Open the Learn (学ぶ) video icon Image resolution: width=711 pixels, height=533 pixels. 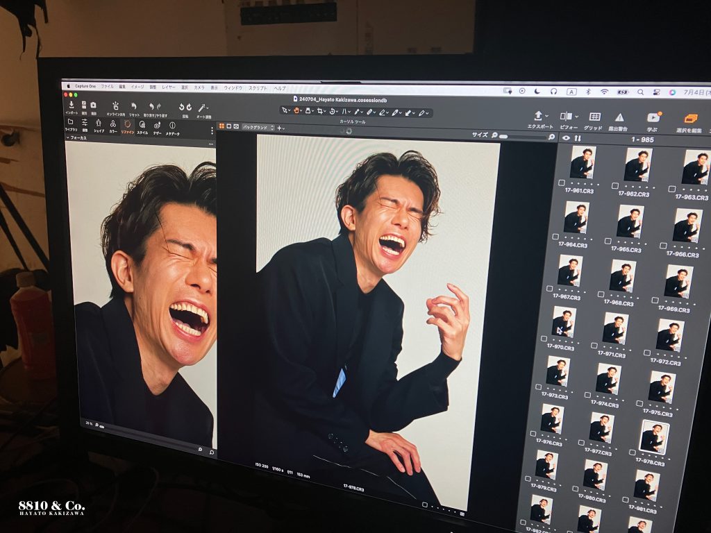(653, 117)
